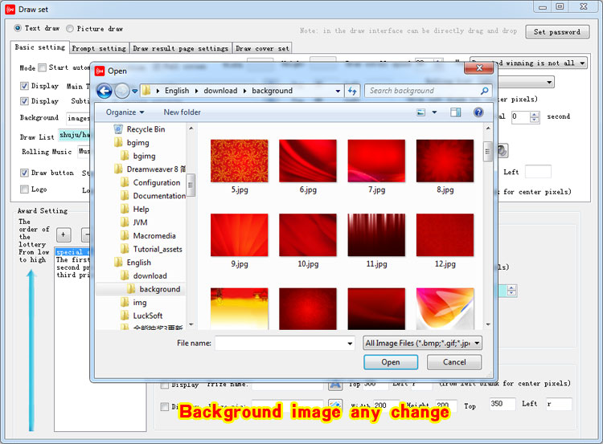The width and height of the screenshot is (603, 444).
Task: Click the Set password button
Action: [x=556, y=32]
